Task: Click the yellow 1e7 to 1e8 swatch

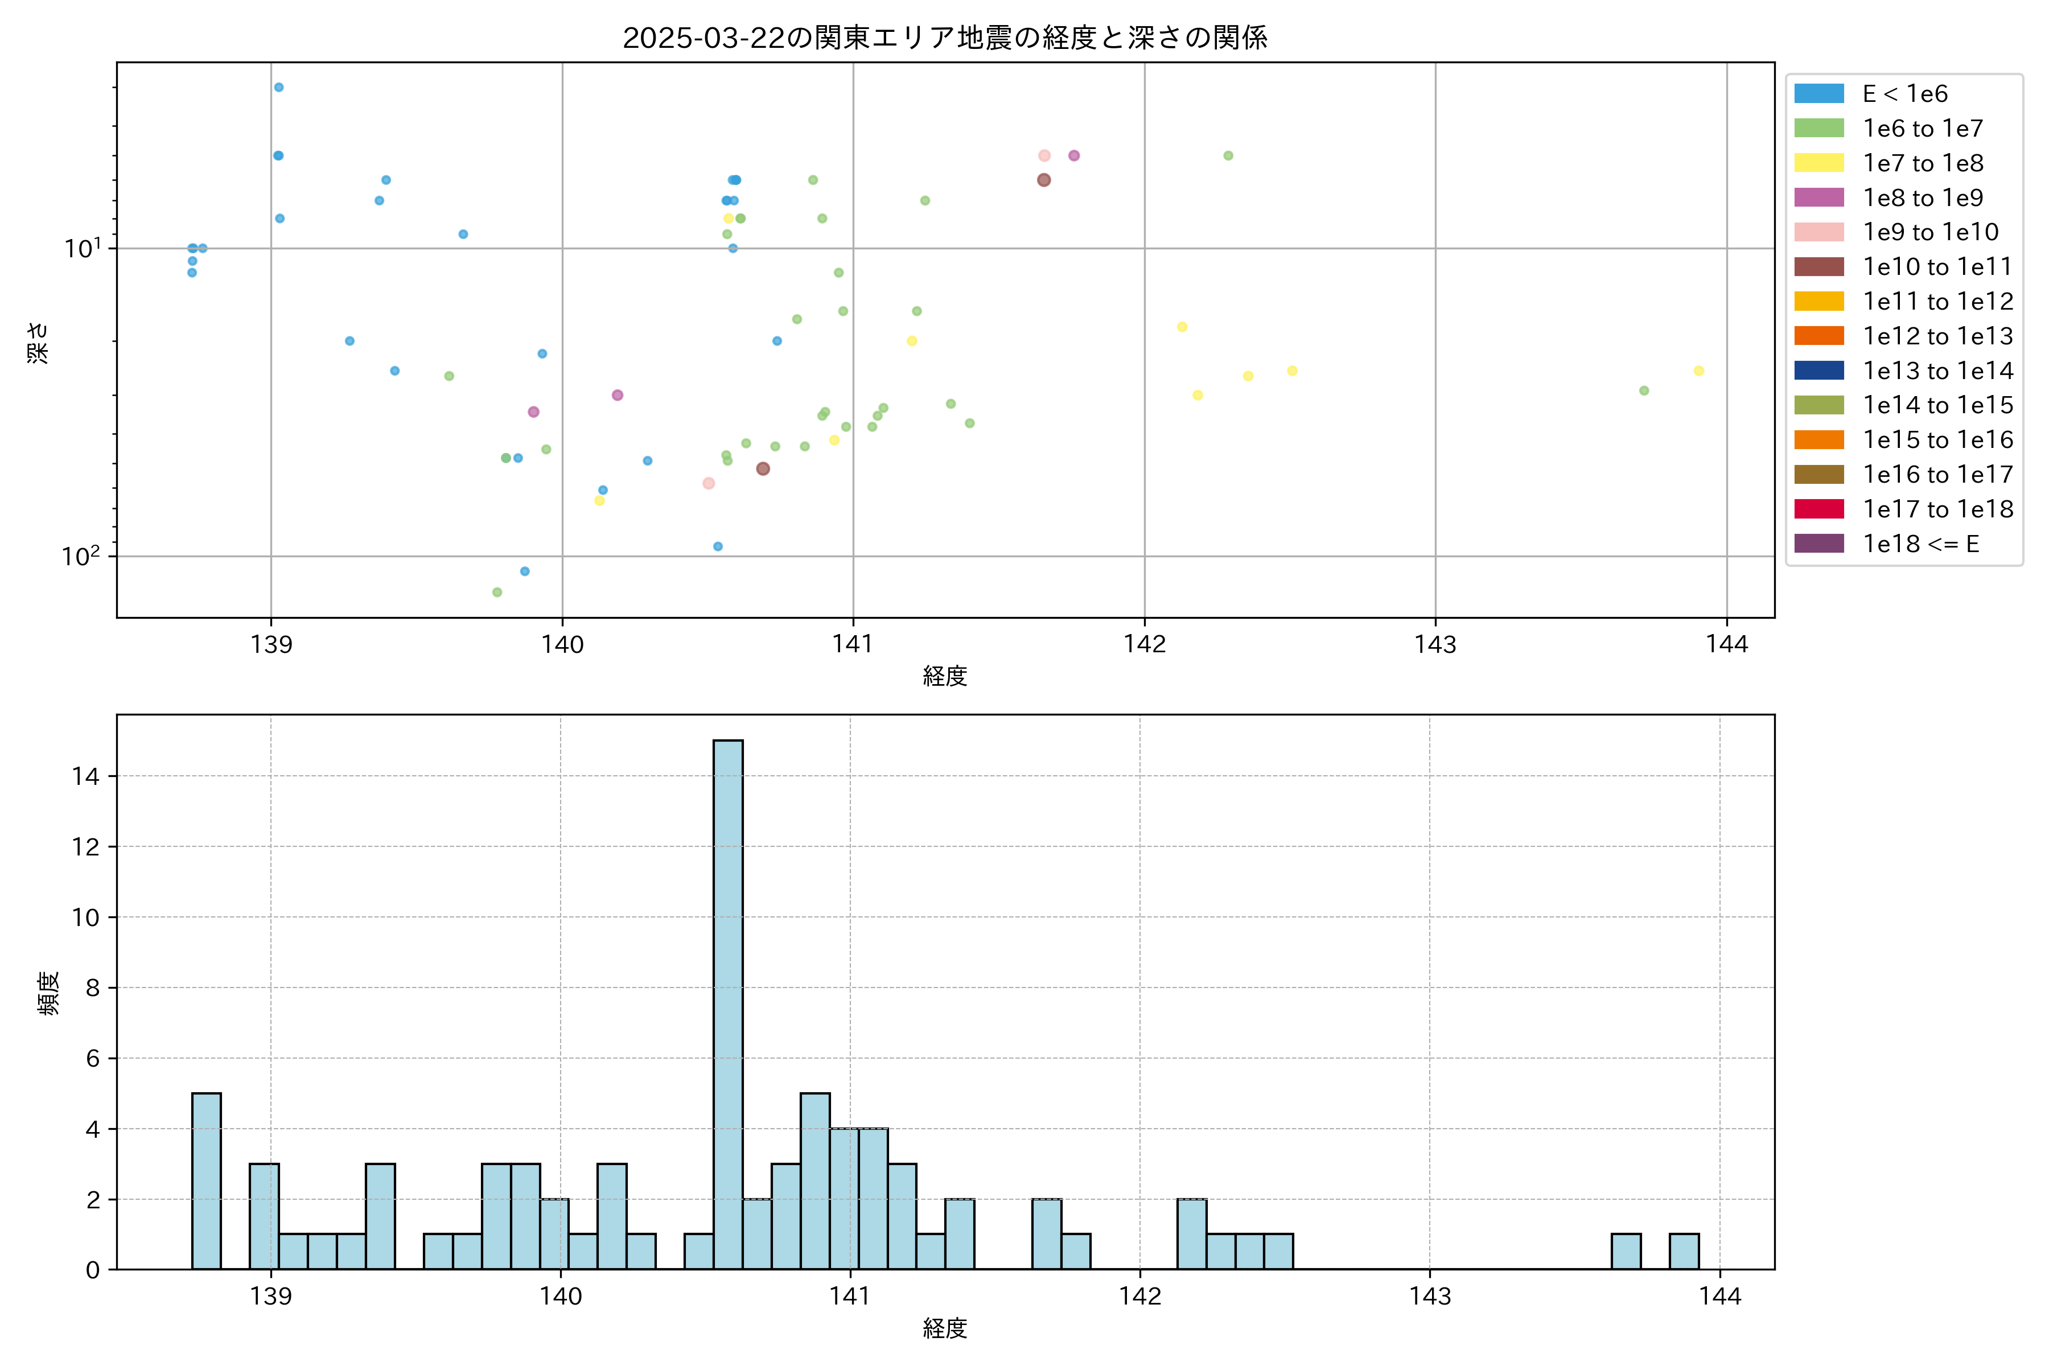Action: pos(1818,163)
